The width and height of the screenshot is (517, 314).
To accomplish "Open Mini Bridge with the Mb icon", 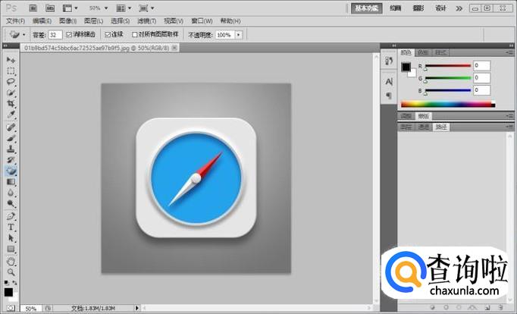I will tap(50, 8).
